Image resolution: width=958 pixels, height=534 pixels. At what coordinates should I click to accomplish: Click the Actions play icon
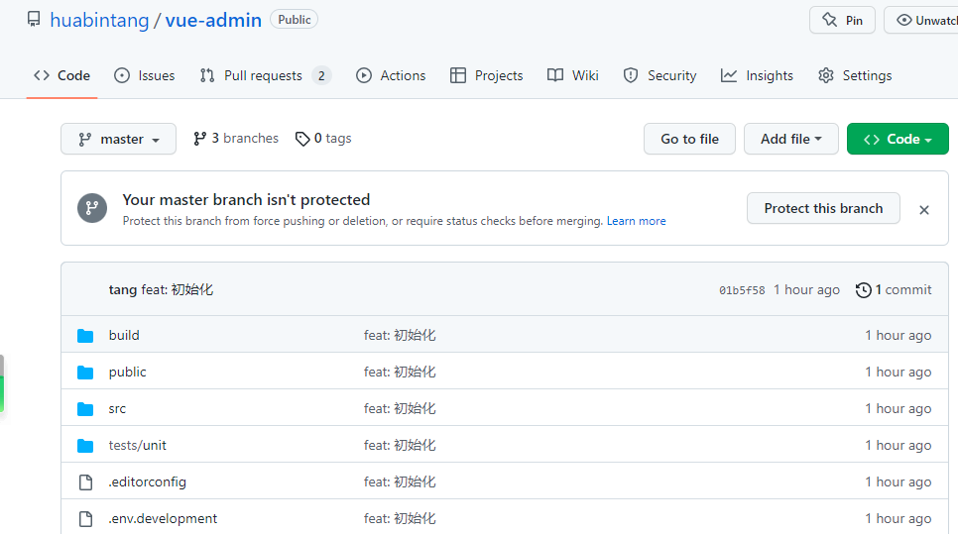[x=364, y=75]
